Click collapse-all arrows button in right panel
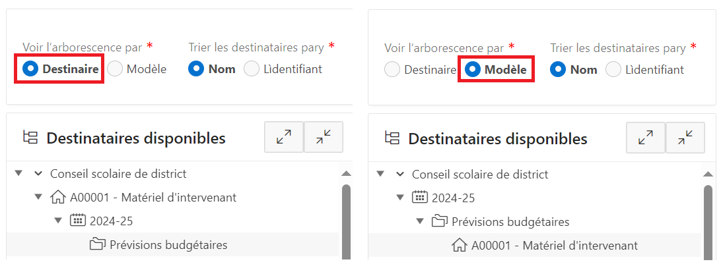The width and height of the screenshot is (723, 272). [x=685, y=137]
